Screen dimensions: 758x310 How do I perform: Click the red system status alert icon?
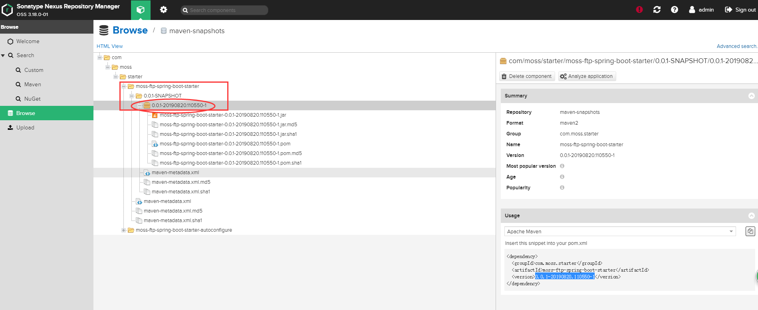[639, 10]
